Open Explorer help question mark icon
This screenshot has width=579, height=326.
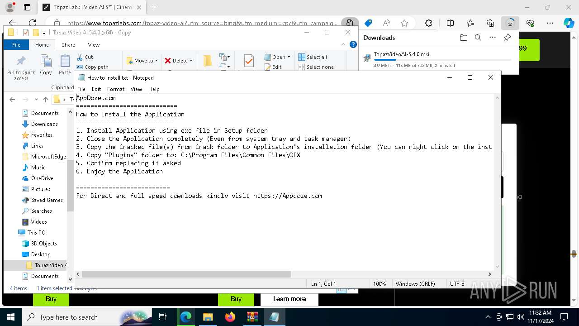[353, 44]
